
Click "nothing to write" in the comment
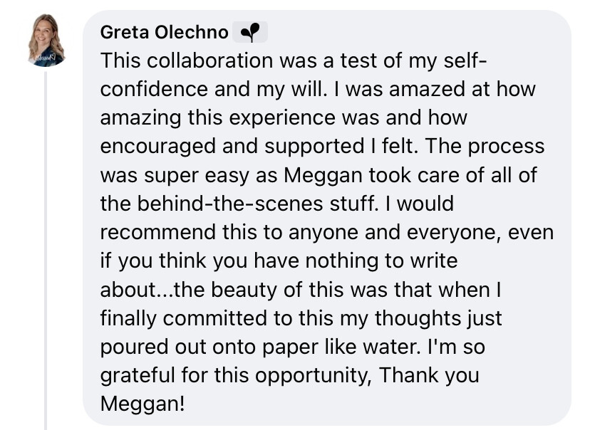(381, 261)
